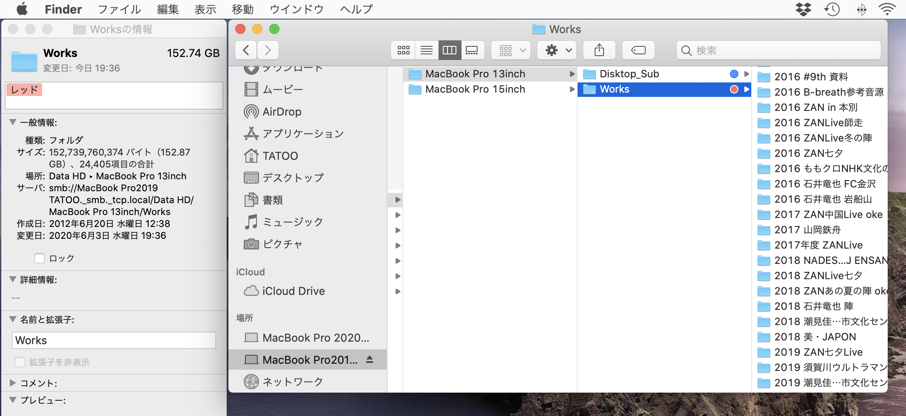Viewport: 906px width, 416px height.
Task: Select MacBook Pro201... server in the sidebar
Action: (308, 360)
